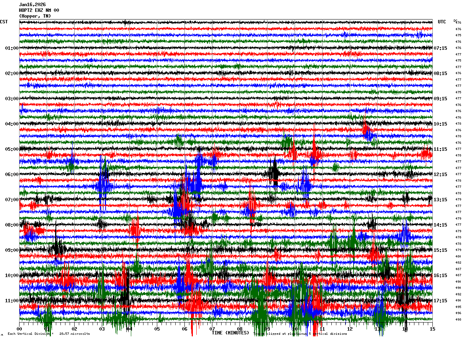
Task: Click the '13:15' UTC time label
Action: [440, 200]
